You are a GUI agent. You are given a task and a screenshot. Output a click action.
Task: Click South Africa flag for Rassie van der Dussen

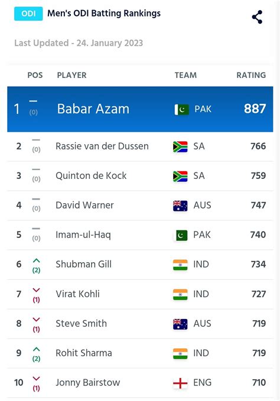pyautogui.click(x=180, y=147)
